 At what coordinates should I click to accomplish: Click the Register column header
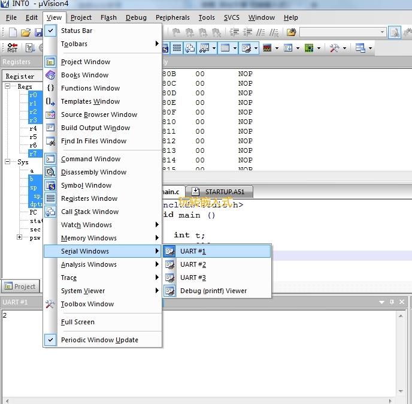23,76
